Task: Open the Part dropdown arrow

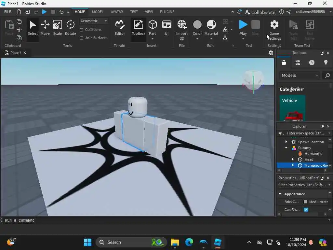Action: [x=152, y=39]
